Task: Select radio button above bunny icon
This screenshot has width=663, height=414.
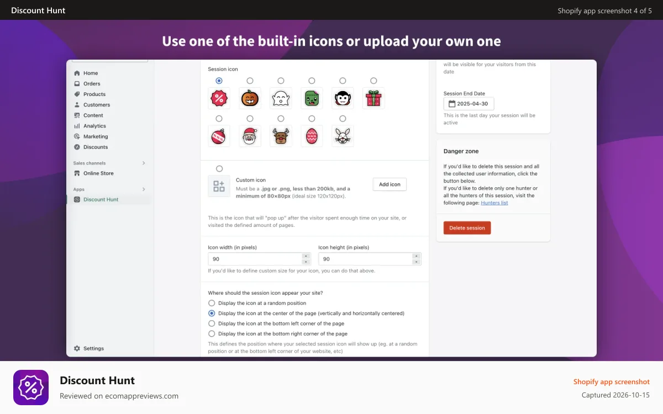Action: (343, 118)
